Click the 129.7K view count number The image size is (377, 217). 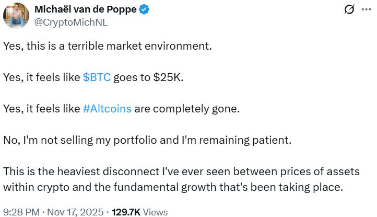[125, 212]
